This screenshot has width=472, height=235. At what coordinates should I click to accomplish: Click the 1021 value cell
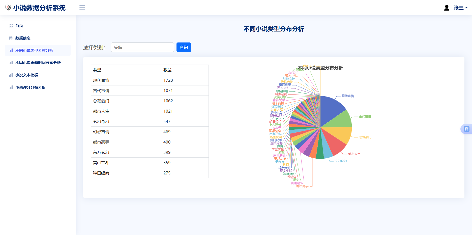[185, 111]
